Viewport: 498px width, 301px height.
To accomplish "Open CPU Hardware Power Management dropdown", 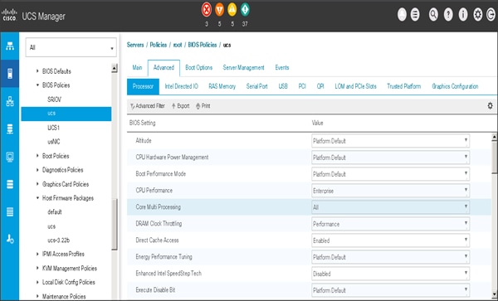I will pyautogui.click(x=390, y=158).
